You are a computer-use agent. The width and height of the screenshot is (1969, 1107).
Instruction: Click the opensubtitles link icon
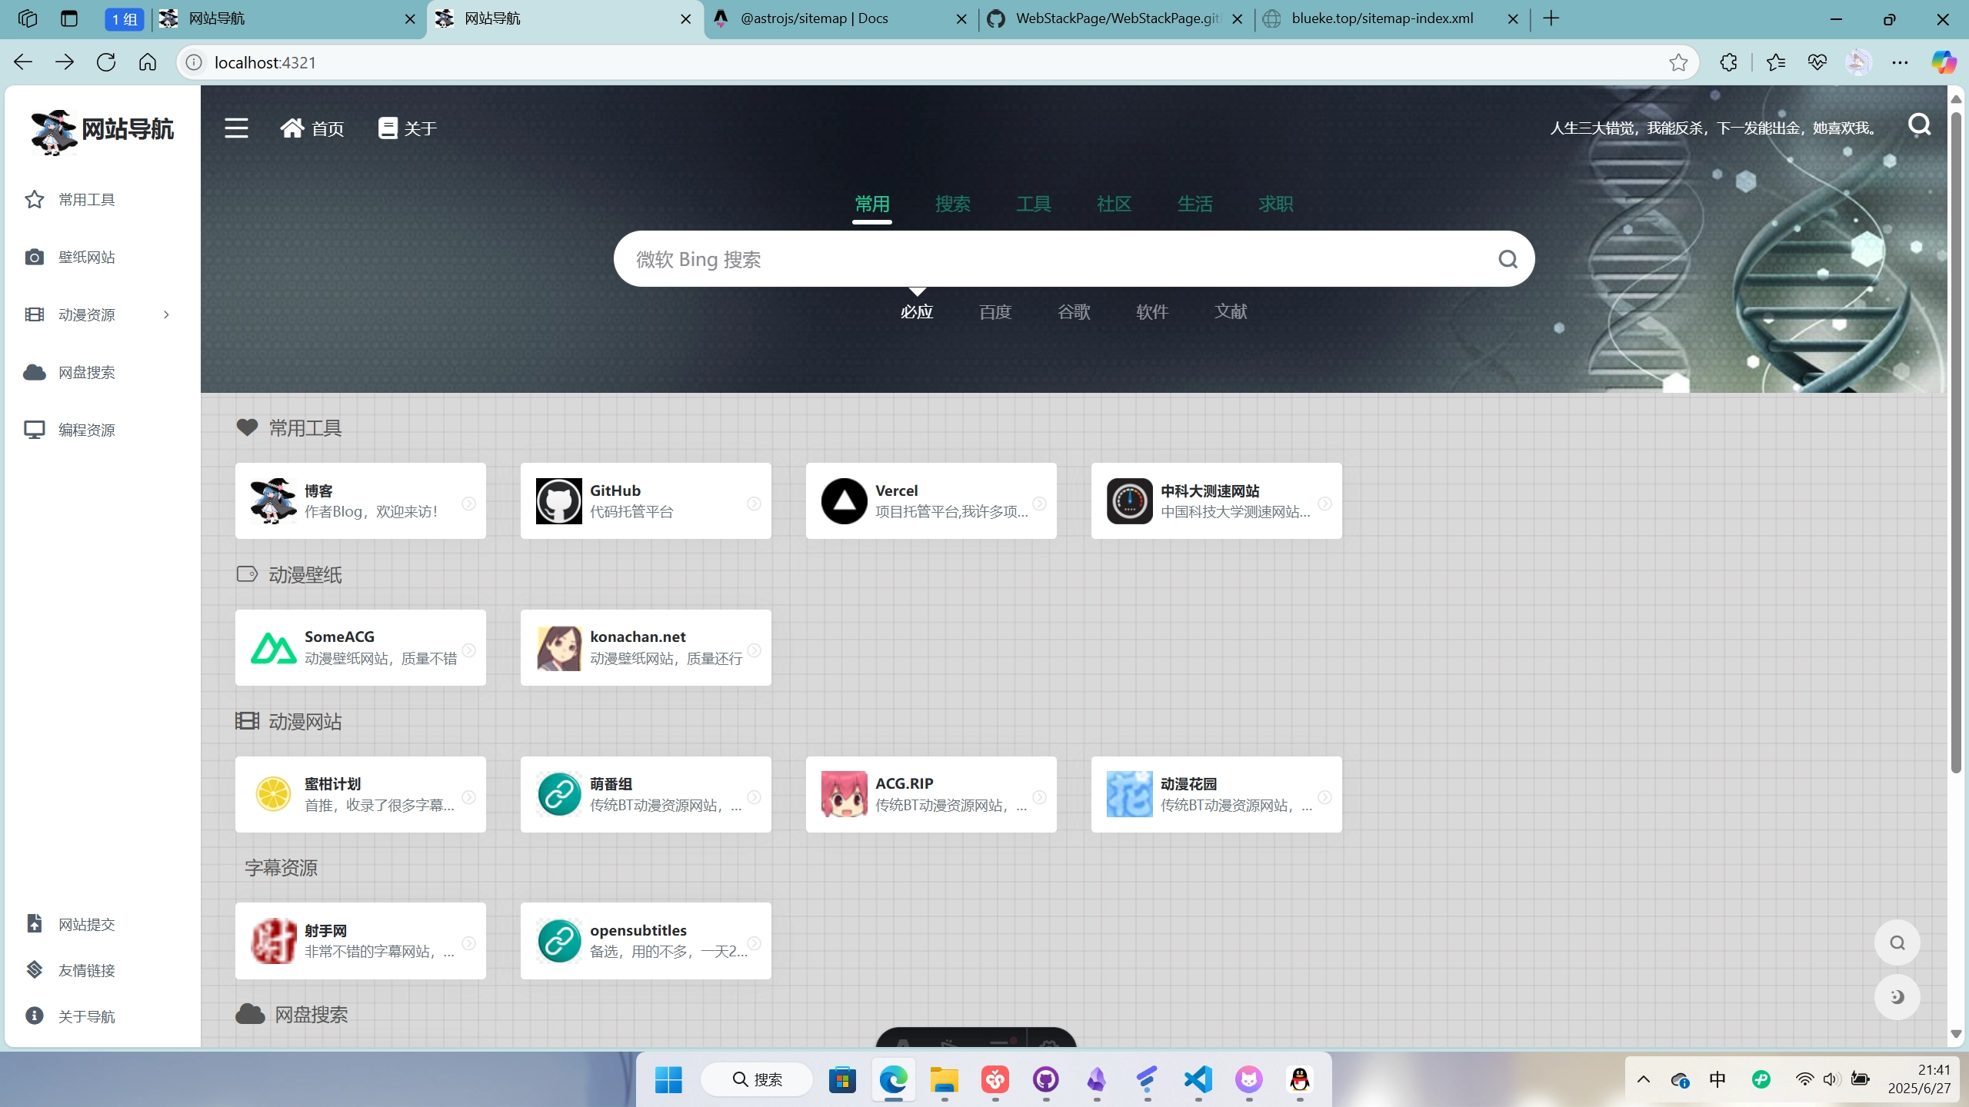558,941
